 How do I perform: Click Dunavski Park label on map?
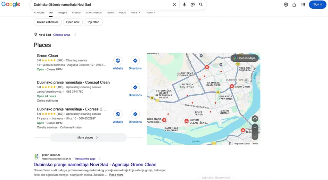click(234, 80)
